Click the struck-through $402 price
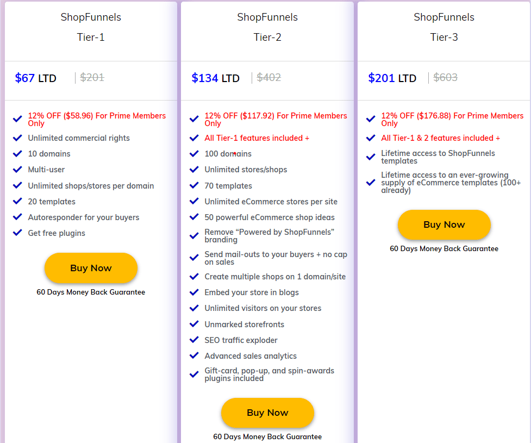Image resolution: width=531 pixels, height=443 pixels. click(x=268, y=78)
